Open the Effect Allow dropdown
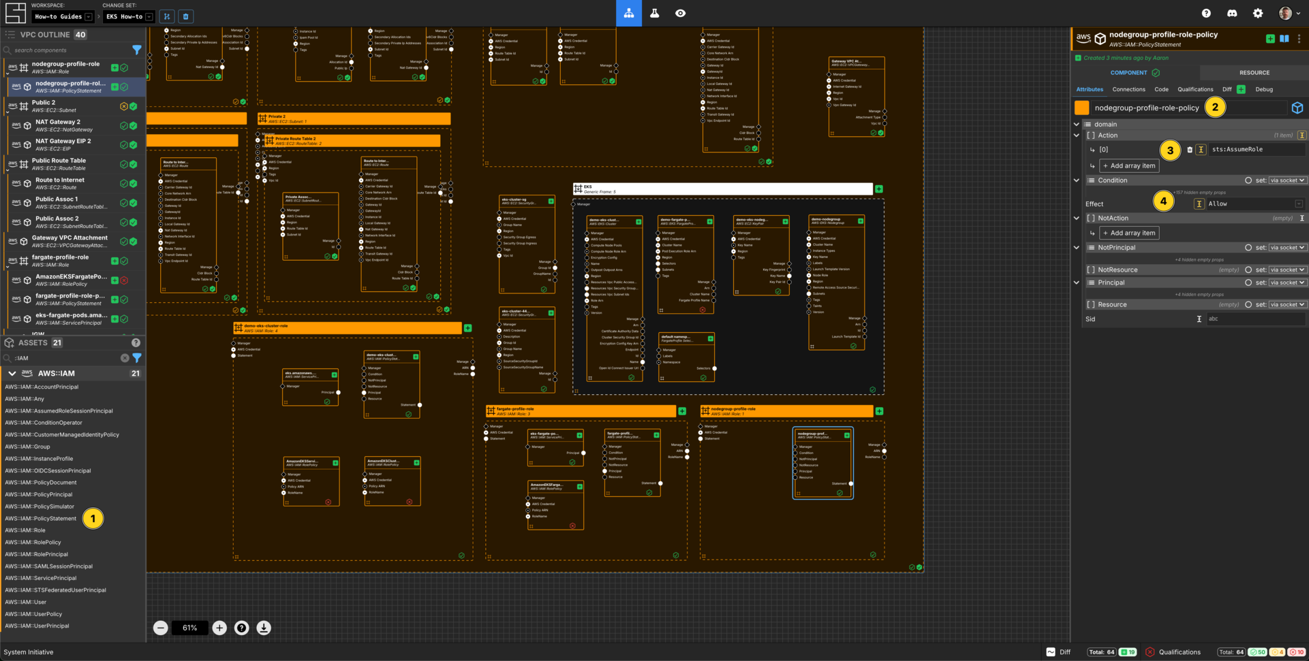Viewport: 1309px width, 661px height. click(x=1255, y=204)
